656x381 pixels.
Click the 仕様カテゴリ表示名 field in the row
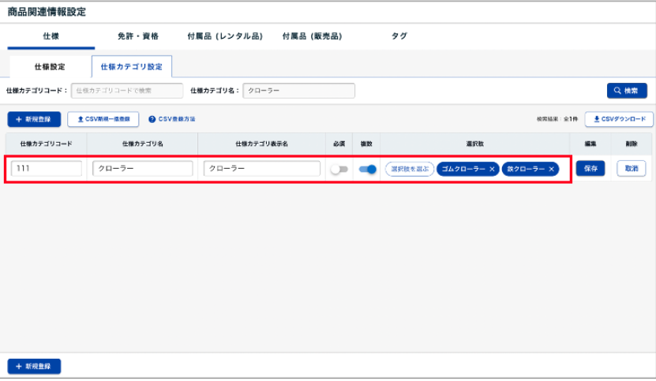tap(261, 169)
